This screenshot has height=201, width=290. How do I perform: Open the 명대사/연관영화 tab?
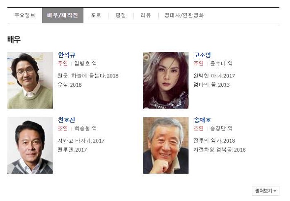[x=184, y=15]
